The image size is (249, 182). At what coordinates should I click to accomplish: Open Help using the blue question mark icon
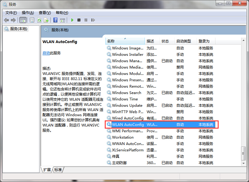55,20
